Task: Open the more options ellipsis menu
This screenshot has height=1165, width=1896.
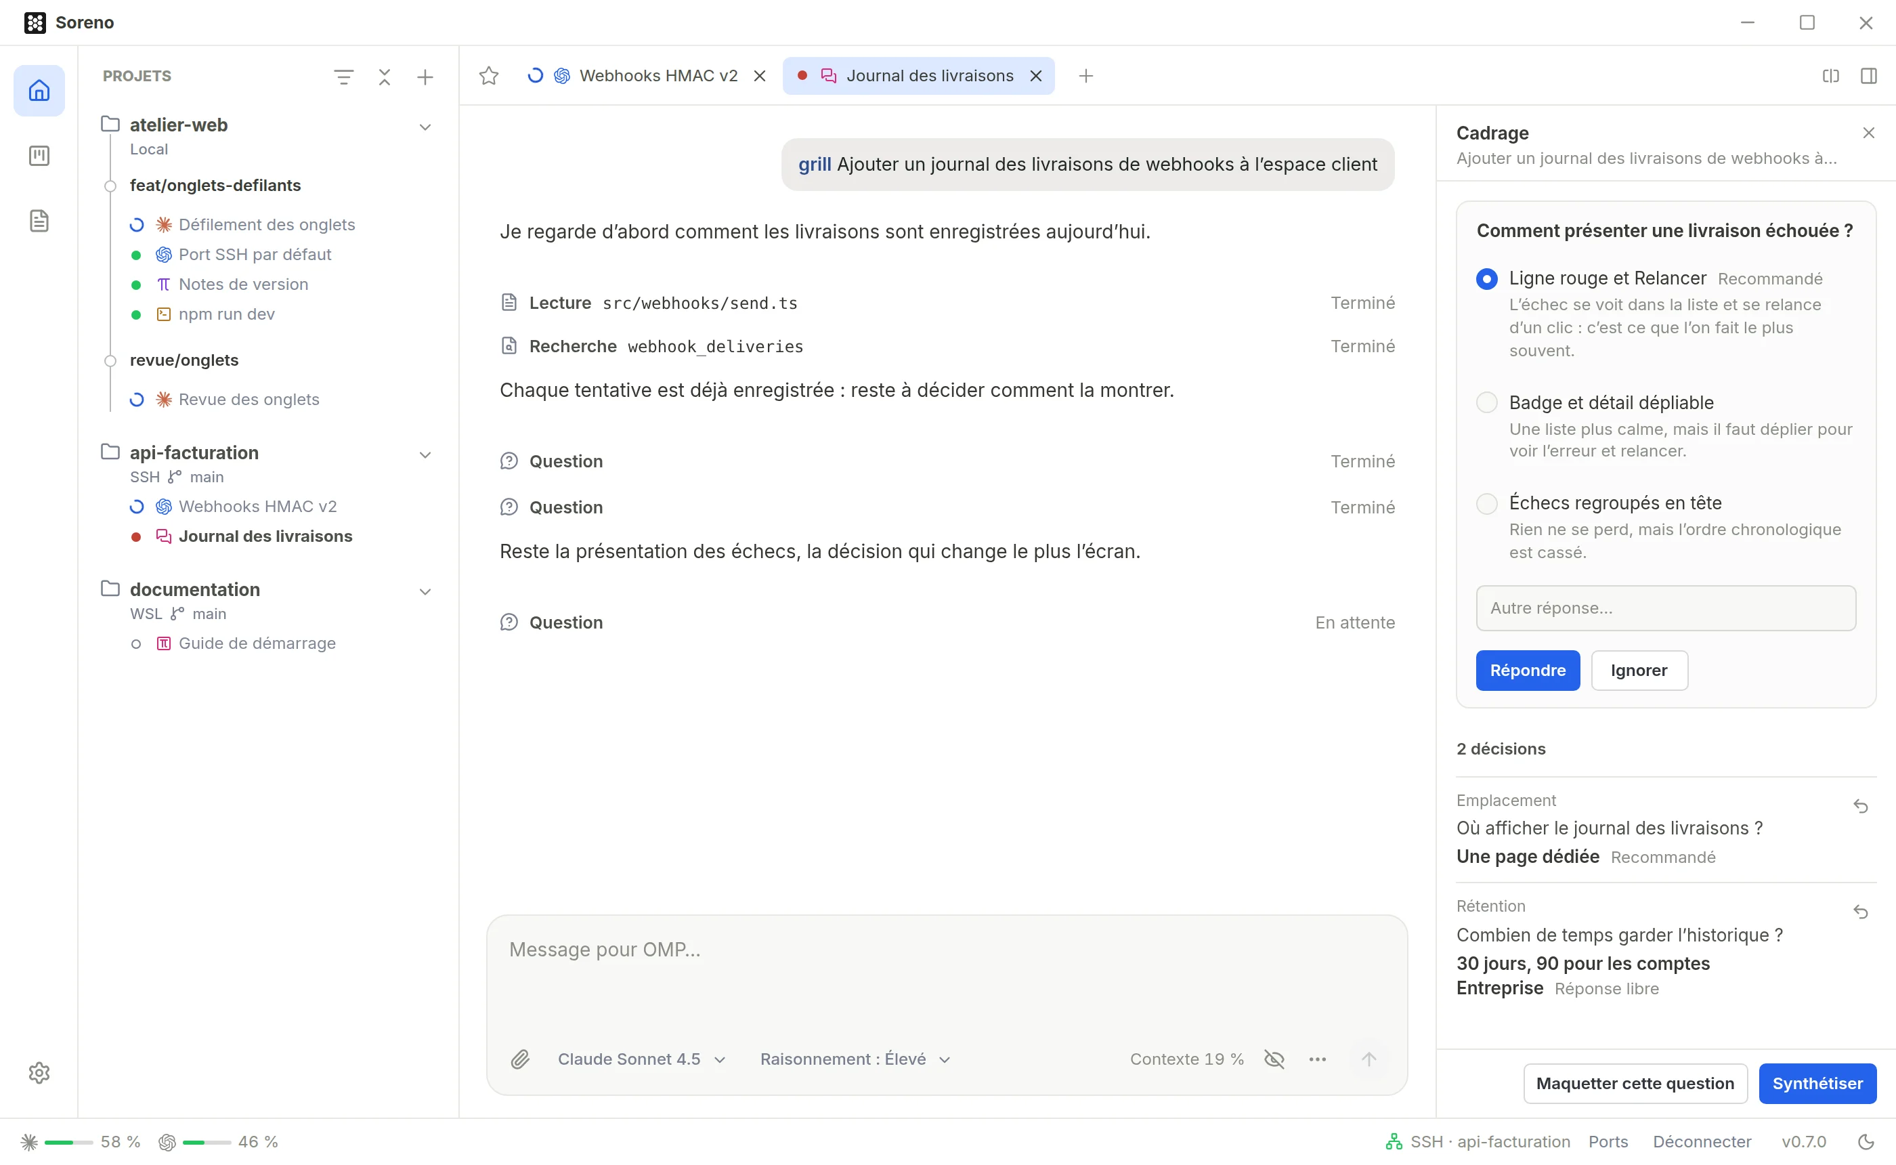Action: [1318, 1059]
